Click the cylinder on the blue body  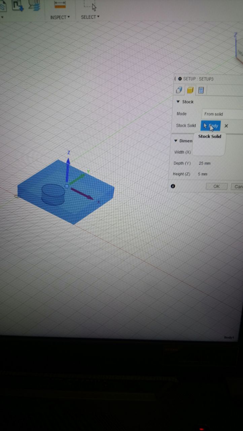pyautogui.click(x=53, y=194)
